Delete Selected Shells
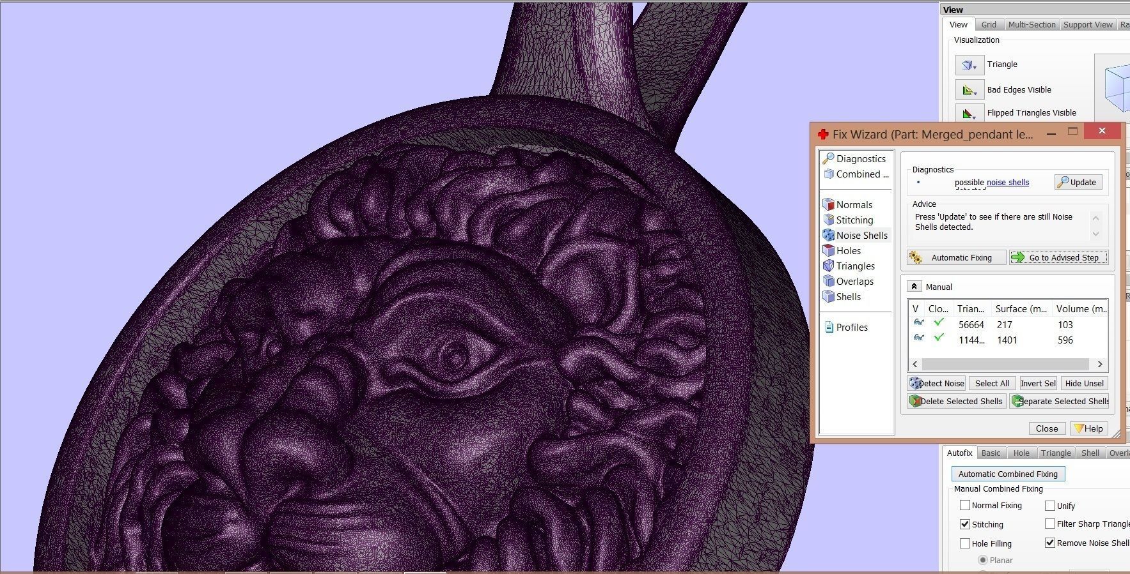1130x574 pixels. pyautogui.click(x=957, y=401)
